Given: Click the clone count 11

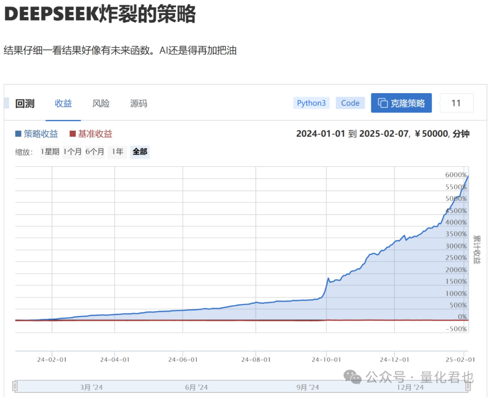Looking at the screenshot, I should pyautogui.click(x=456, y=103).
